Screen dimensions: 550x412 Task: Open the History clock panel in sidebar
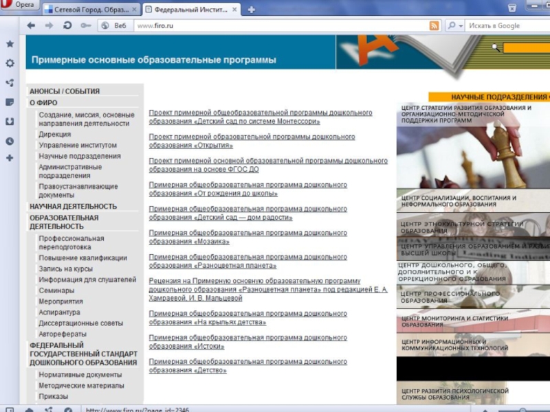[10, 141]
